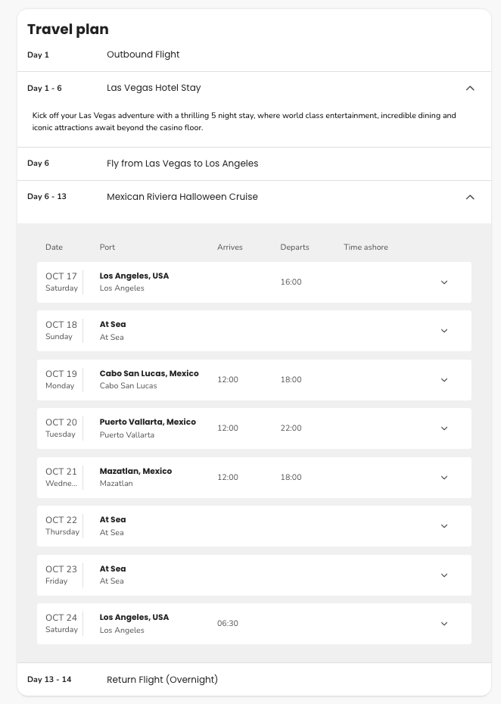Select the Return Flight (Overnight) entry
This screenshot has width=501, height=704.
click(162, 679)
